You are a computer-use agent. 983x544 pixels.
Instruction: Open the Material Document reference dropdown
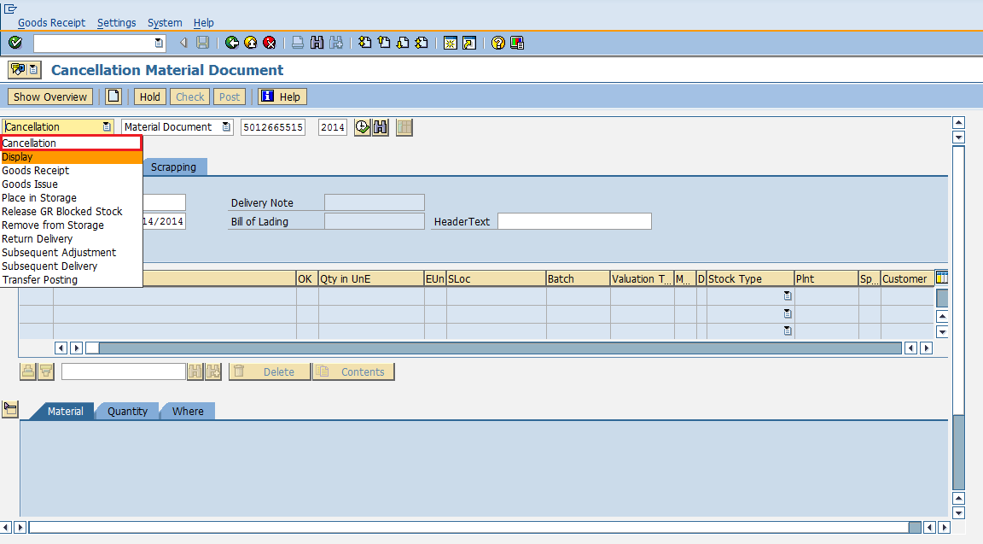[x=226, y=126]
